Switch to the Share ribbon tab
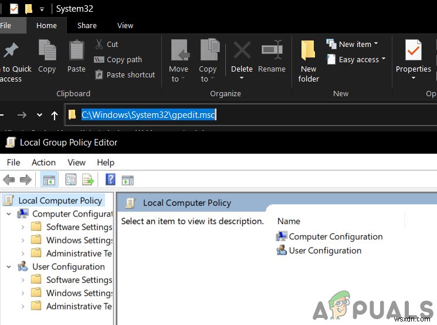The height and width of the screenshot is (325, 437). [x=87, y=25]
